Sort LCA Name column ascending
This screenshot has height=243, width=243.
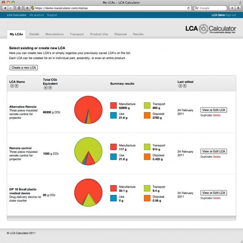12,86
